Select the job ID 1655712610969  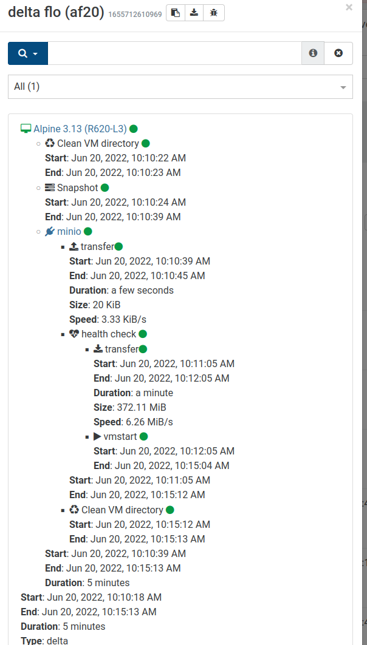point(135,15)
